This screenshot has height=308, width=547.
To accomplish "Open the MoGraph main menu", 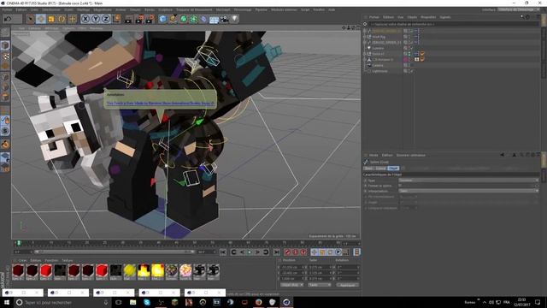I will 223,9.
